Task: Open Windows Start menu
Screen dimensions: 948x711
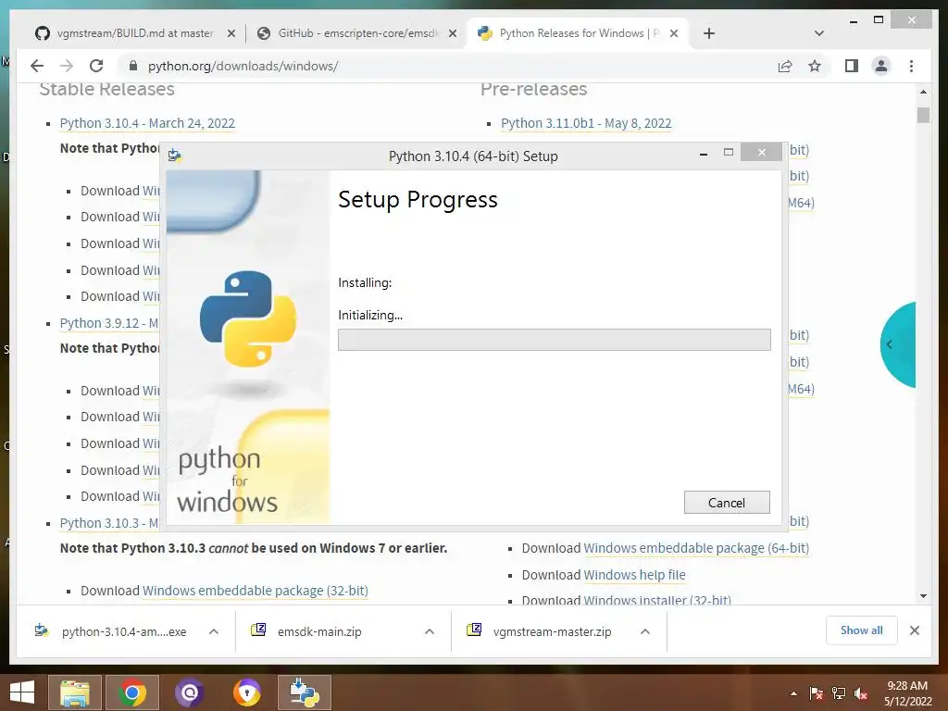Action: pos(22,692)
